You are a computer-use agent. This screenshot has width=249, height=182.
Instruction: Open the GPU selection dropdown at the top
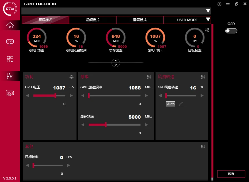(x=208, y=11)
